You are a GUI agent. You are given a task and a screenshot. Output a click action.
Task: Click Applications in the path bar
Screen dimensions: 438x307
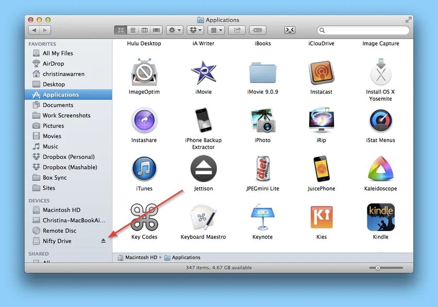(x=182, y=257)
